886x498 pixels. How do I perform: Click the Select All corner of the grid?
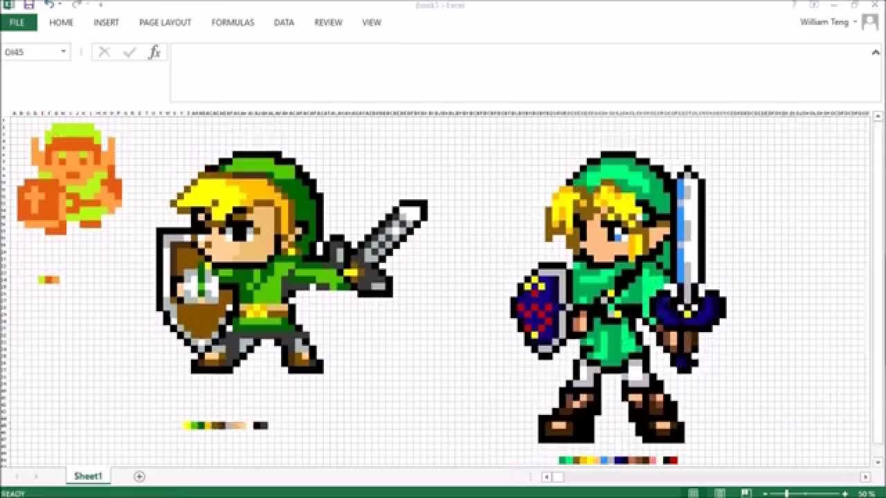click(6, 113)
